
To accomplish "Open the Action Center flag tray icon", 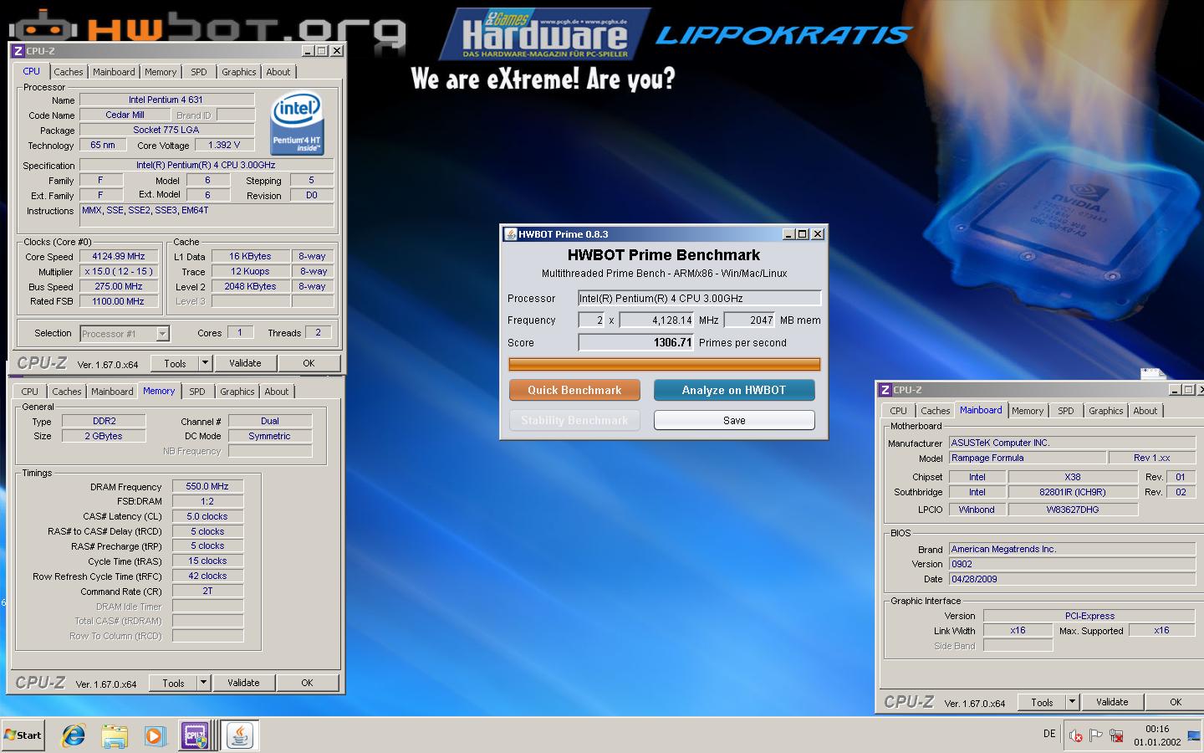I will click(x=1095, y=735).
